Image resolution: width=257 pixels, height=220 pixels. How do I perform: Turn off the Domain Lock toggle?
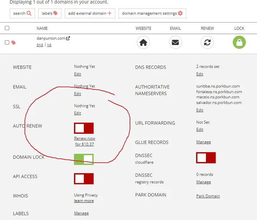84,159
